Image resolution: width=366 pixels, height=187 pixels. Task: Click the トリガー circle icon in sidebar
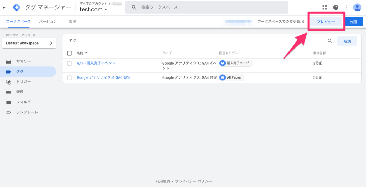tap(9, 82)
